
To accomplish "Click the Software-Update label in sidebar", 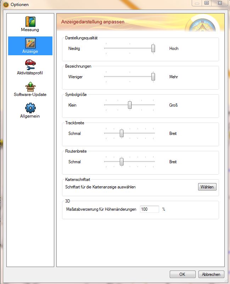I will tap(30, 95).
